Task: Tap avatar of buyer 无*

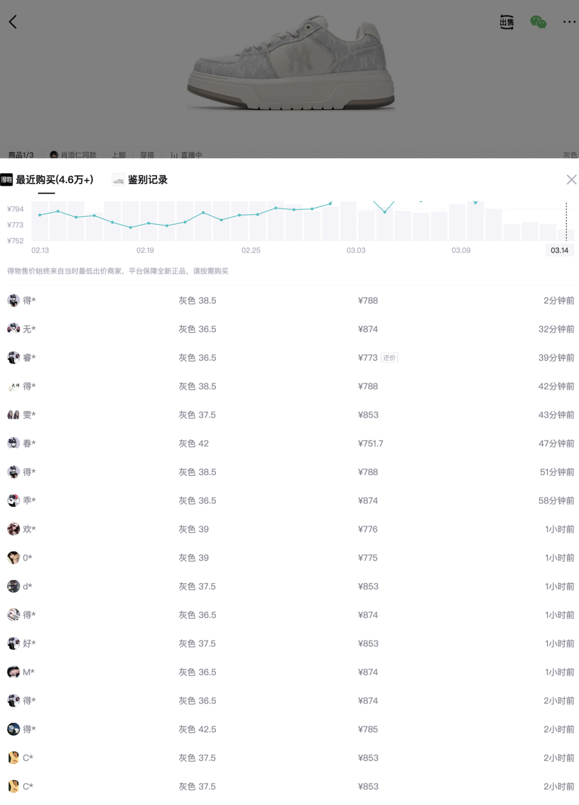Action: point(14,329)
